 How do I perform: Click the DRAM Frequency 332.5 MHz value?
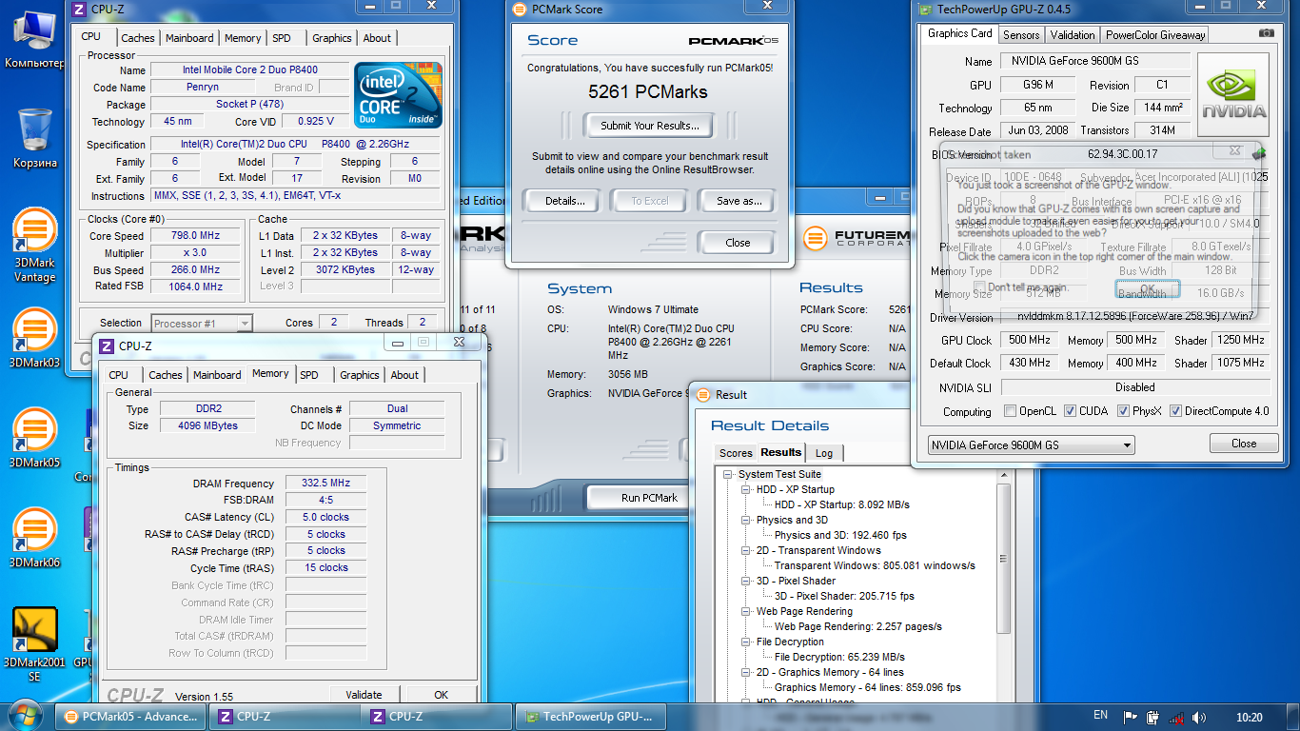[327, 484]
